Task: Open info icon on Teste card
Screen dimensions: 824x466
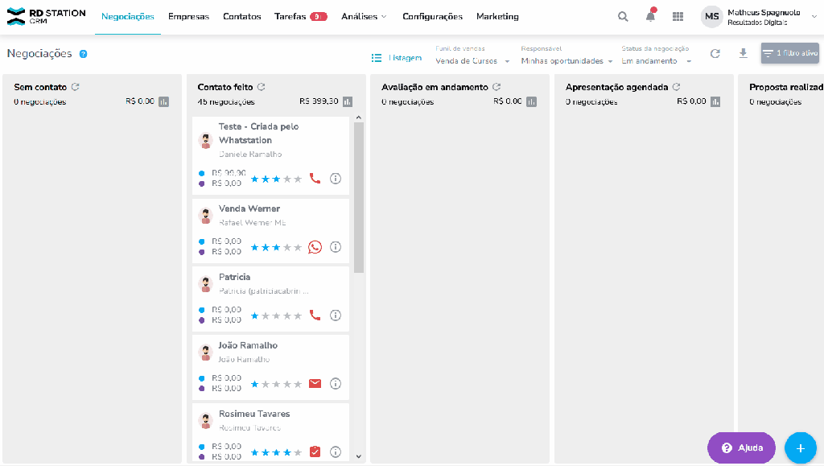Action: pyautogui.click(x=336, y=179)
